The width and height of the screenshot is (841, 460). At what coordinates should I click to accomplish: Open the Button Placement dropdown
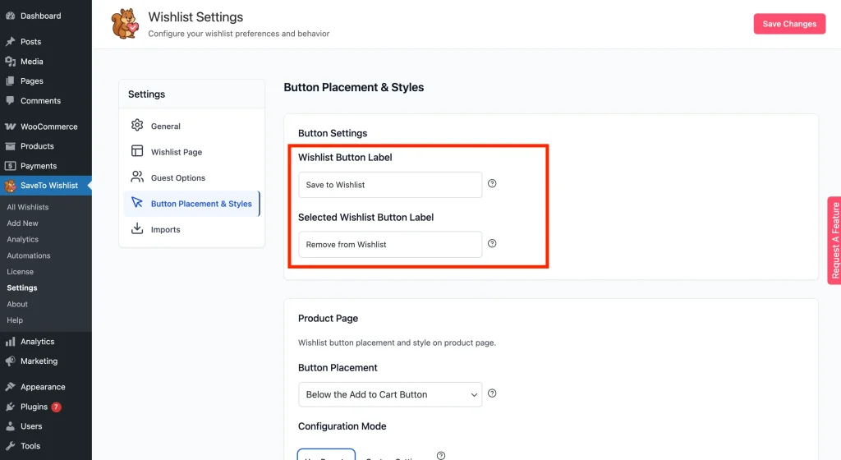click(390, 394)
